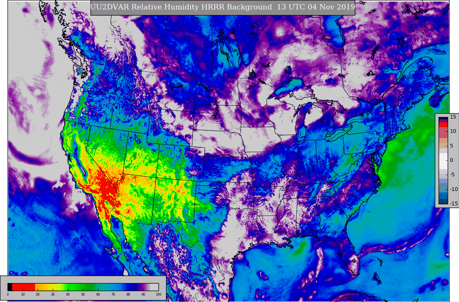
Task: Click the '-15' label on right colorbar
Action: coord(454,203)
